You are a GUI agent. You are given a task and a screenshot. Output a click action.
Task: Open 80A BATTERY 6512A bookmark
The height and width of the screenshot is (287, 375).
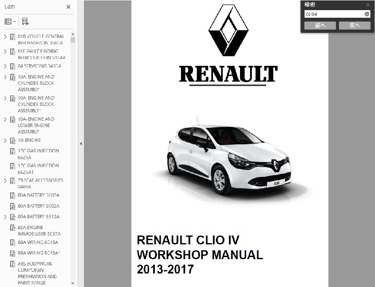[38, 217]
